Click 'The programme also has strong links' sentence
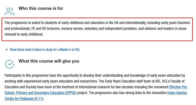Viewport: 196px width, 105px height. [115, 93]
